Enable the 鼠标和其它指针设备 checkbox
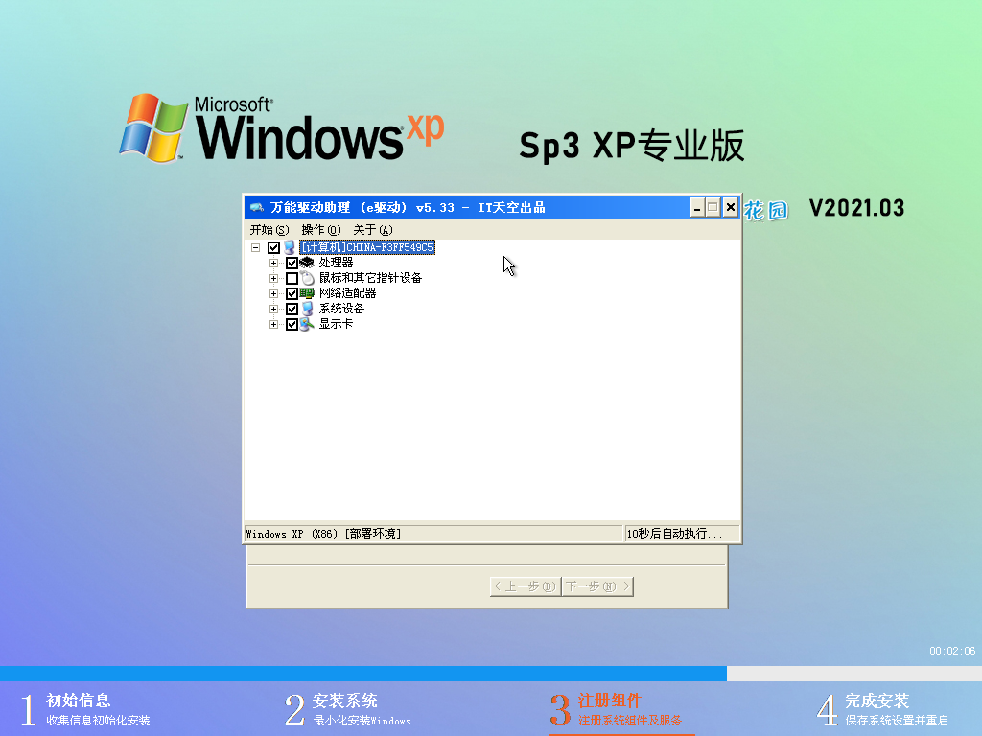Screen dimensions: 982x736 [x=290, y=277]
